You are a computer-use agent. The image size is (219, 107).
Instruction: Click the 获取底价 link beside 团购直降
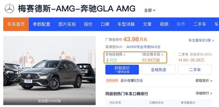(x=204, y=81)
